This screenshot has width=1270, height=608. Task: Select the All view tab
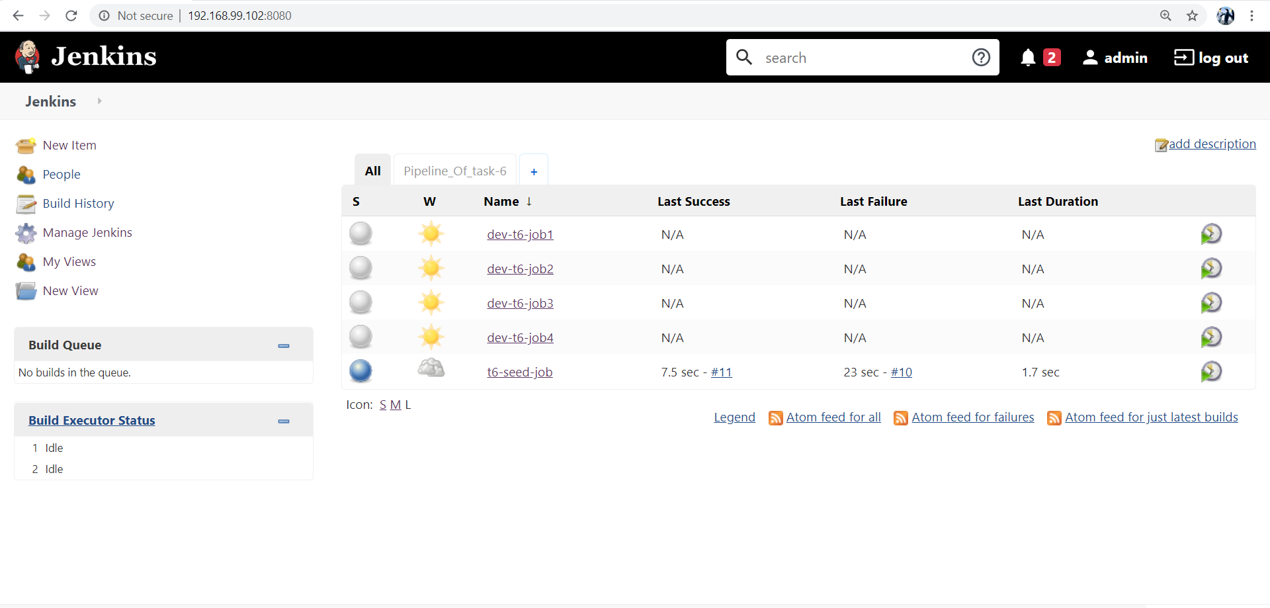pos(372,170)
